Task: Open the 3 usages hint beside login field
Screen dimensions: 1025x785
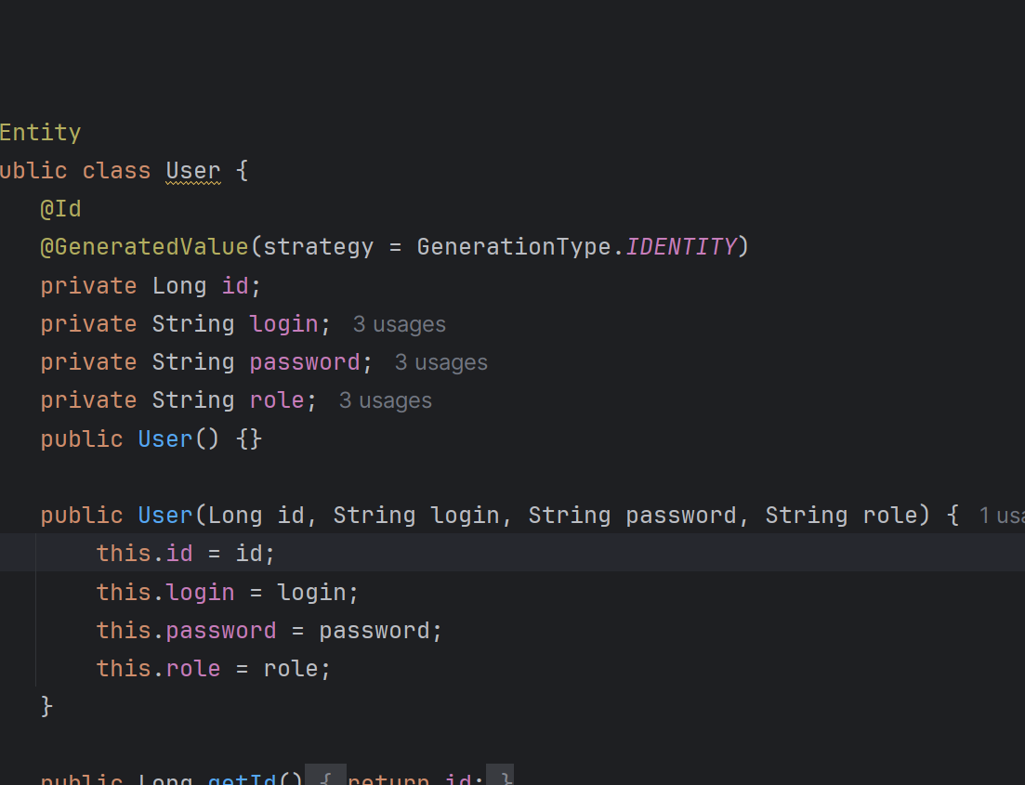Action: [399, 324]
